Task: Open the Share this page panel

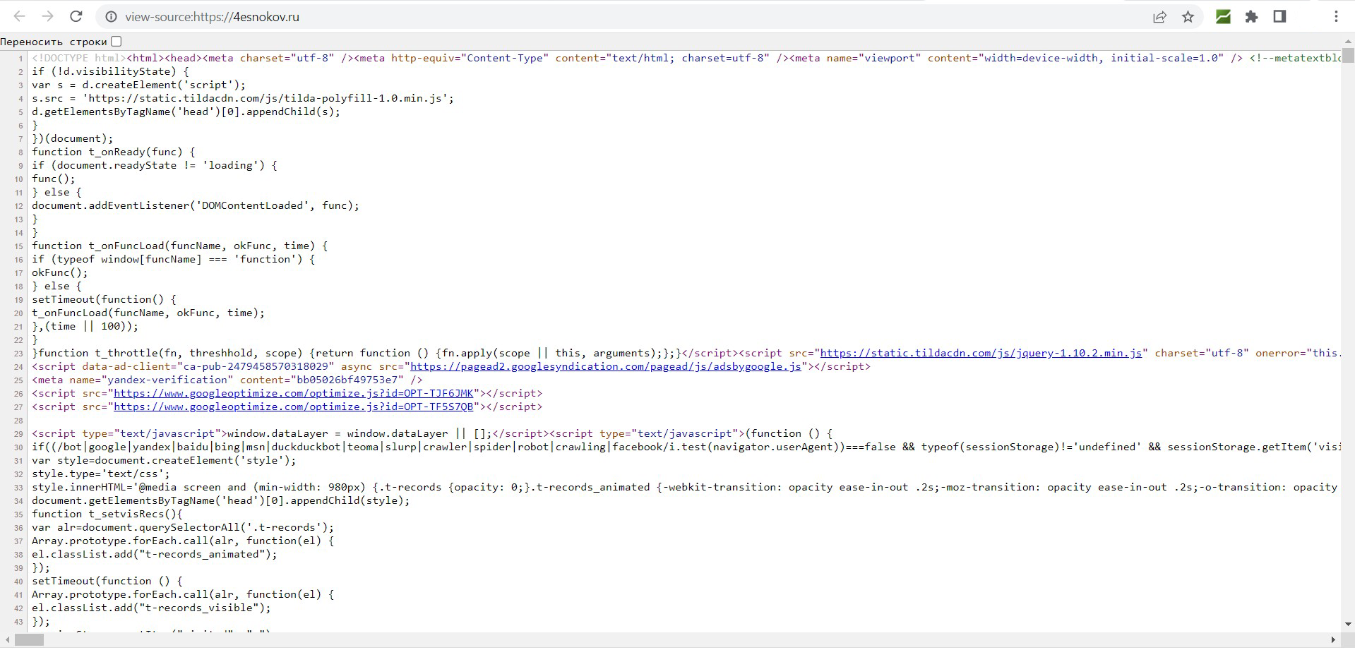Action: (1160, 16)
